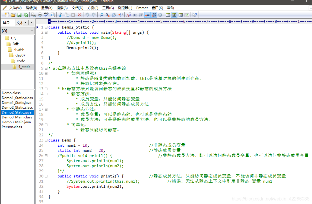Collapse comment fold at line 9
This screenshot has height=204, width=312.
[46, 68]
